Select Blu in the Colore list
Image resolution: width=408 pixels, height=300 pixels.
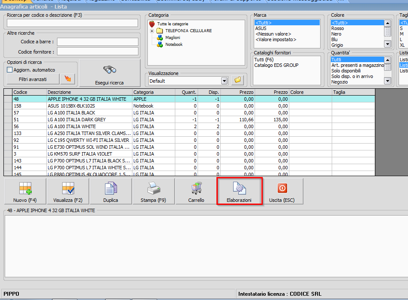coord(357,39)
